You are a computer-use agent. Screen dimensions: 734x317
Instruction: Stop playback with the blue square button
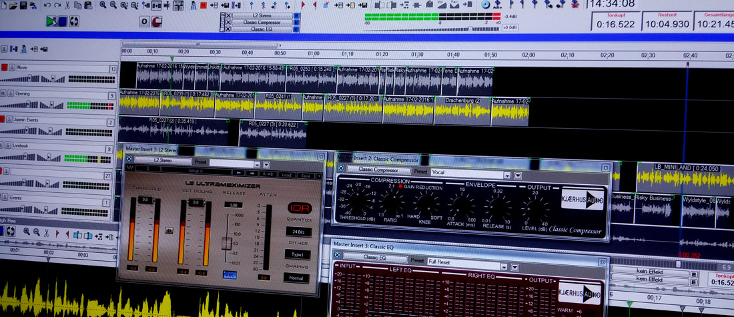[x=62, y=21]
